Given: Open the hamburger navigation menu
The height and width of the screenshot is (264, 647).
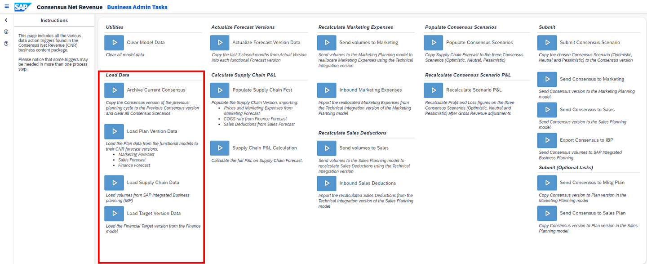Looking at the screenshot, I should (x=6, y=7).
